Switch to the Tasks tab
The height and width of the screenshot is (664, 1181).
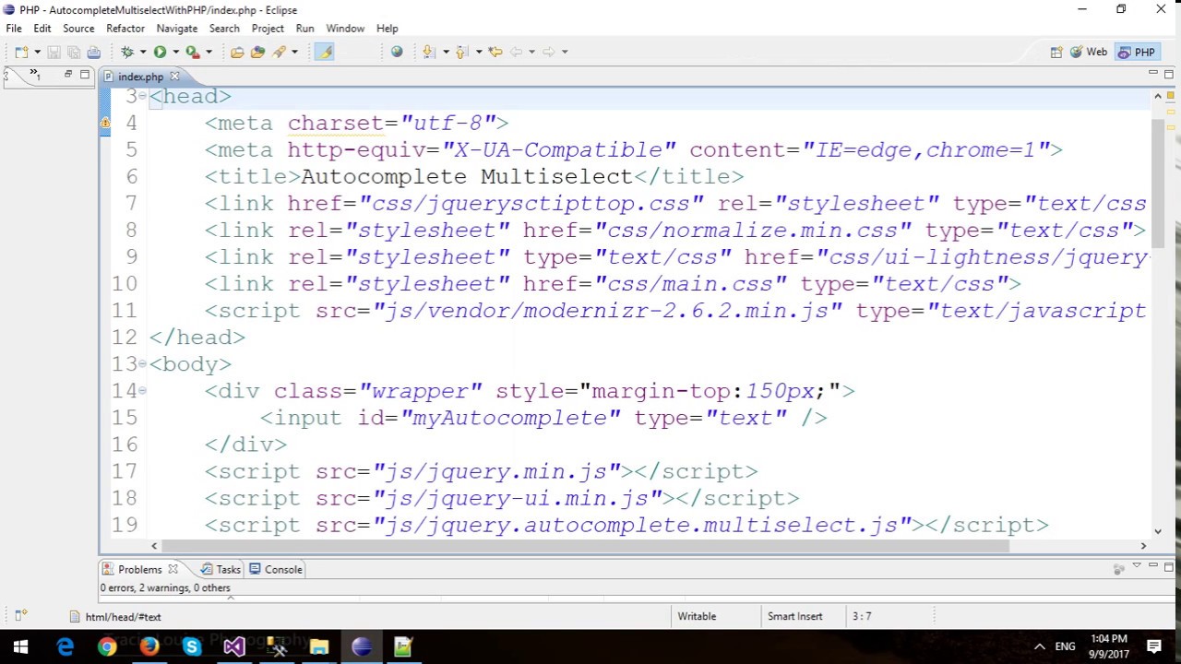[221, 569]
